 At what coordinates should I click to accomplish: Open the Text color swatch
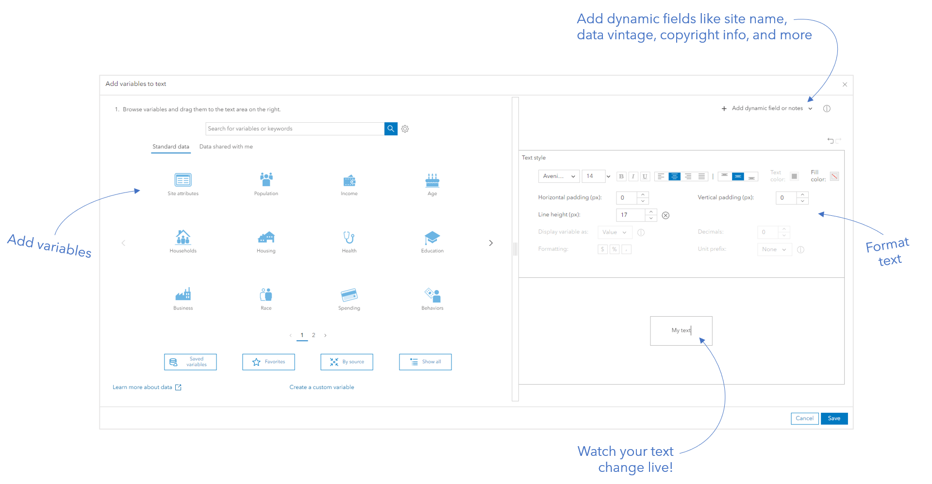(x=794, y=177)
